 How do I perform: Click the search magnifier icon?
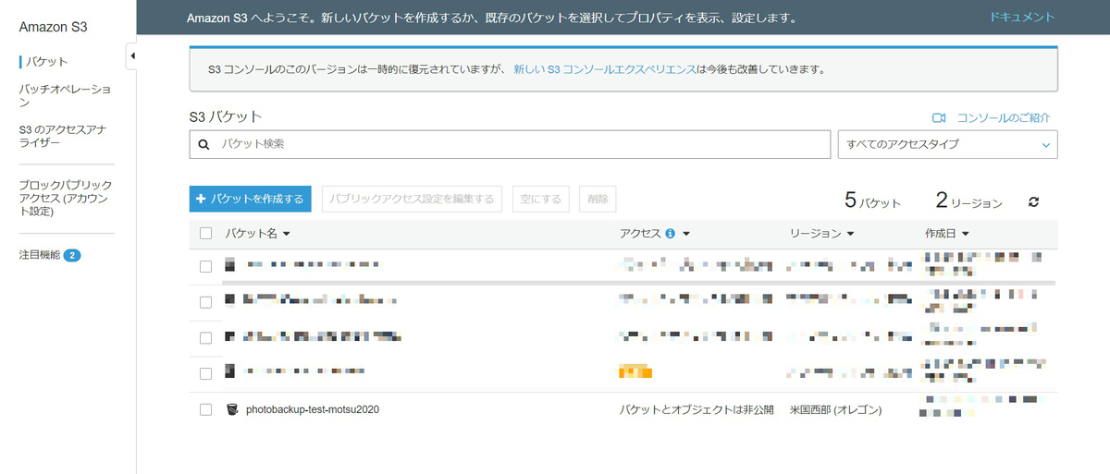204,144
